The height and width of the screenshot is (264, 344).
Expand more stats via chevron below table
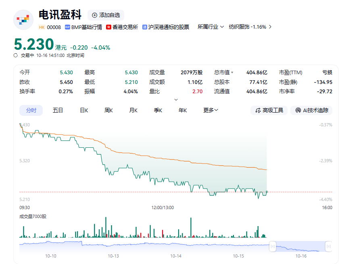176,100
